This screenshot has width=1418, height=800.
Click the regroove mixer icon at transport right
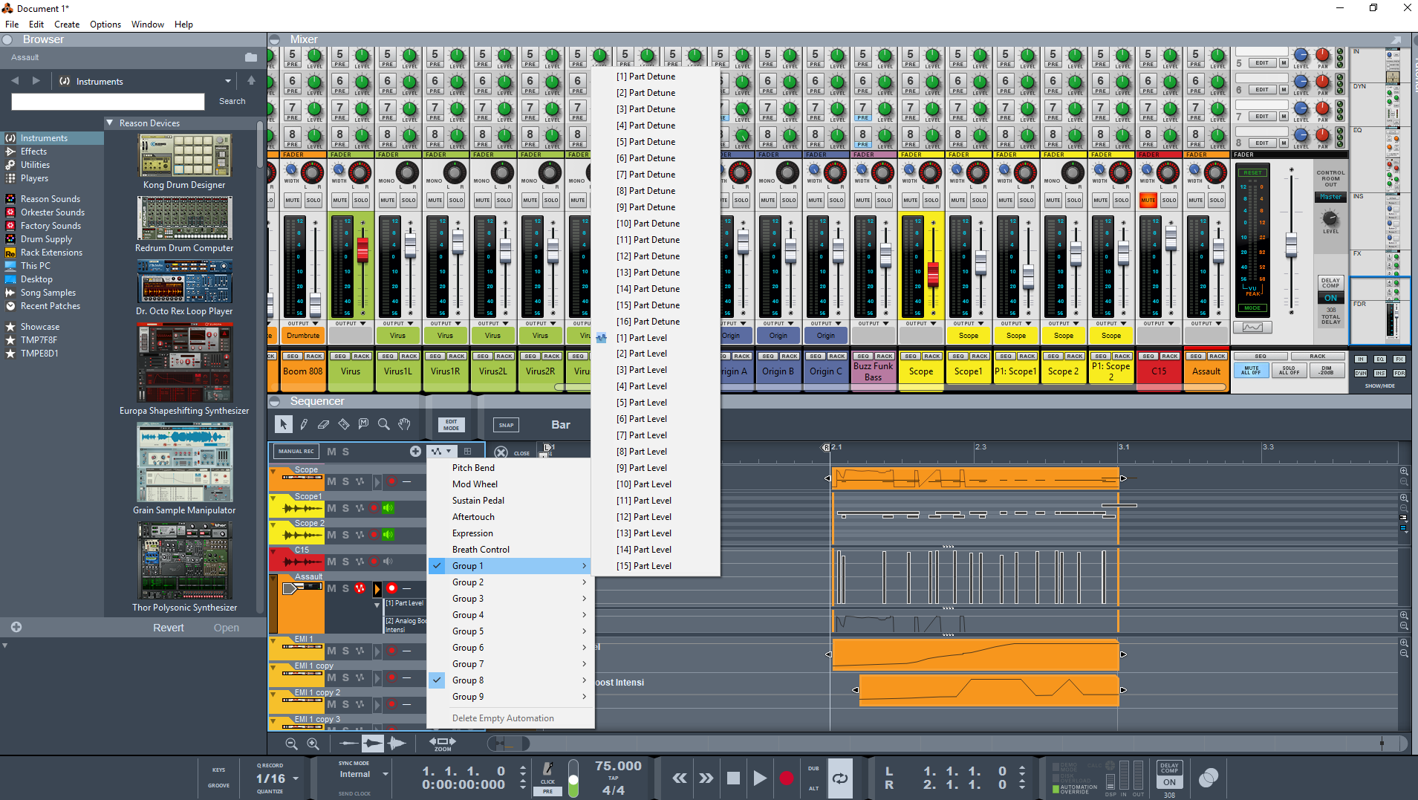(1209, 778)
